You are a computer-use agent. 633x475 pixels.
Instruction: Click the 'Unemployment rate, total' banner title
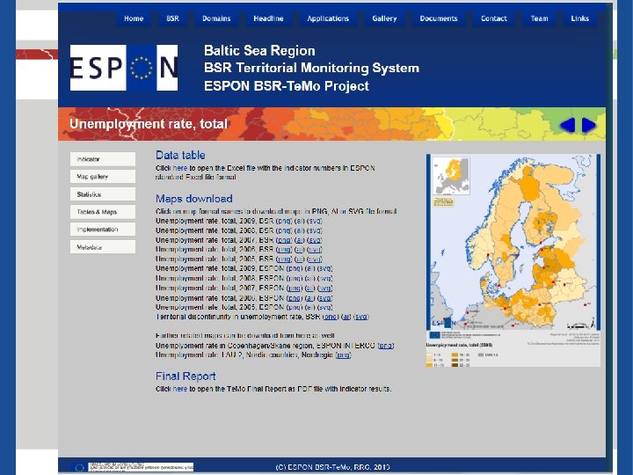pos(149,124)
